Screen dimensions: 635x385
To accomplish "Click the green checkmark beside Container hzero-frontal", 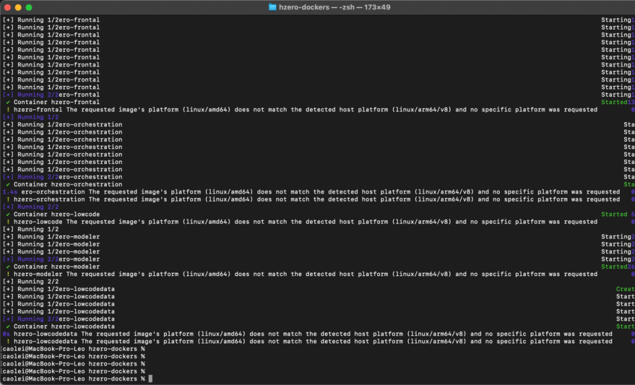I will tap(8, 102).
